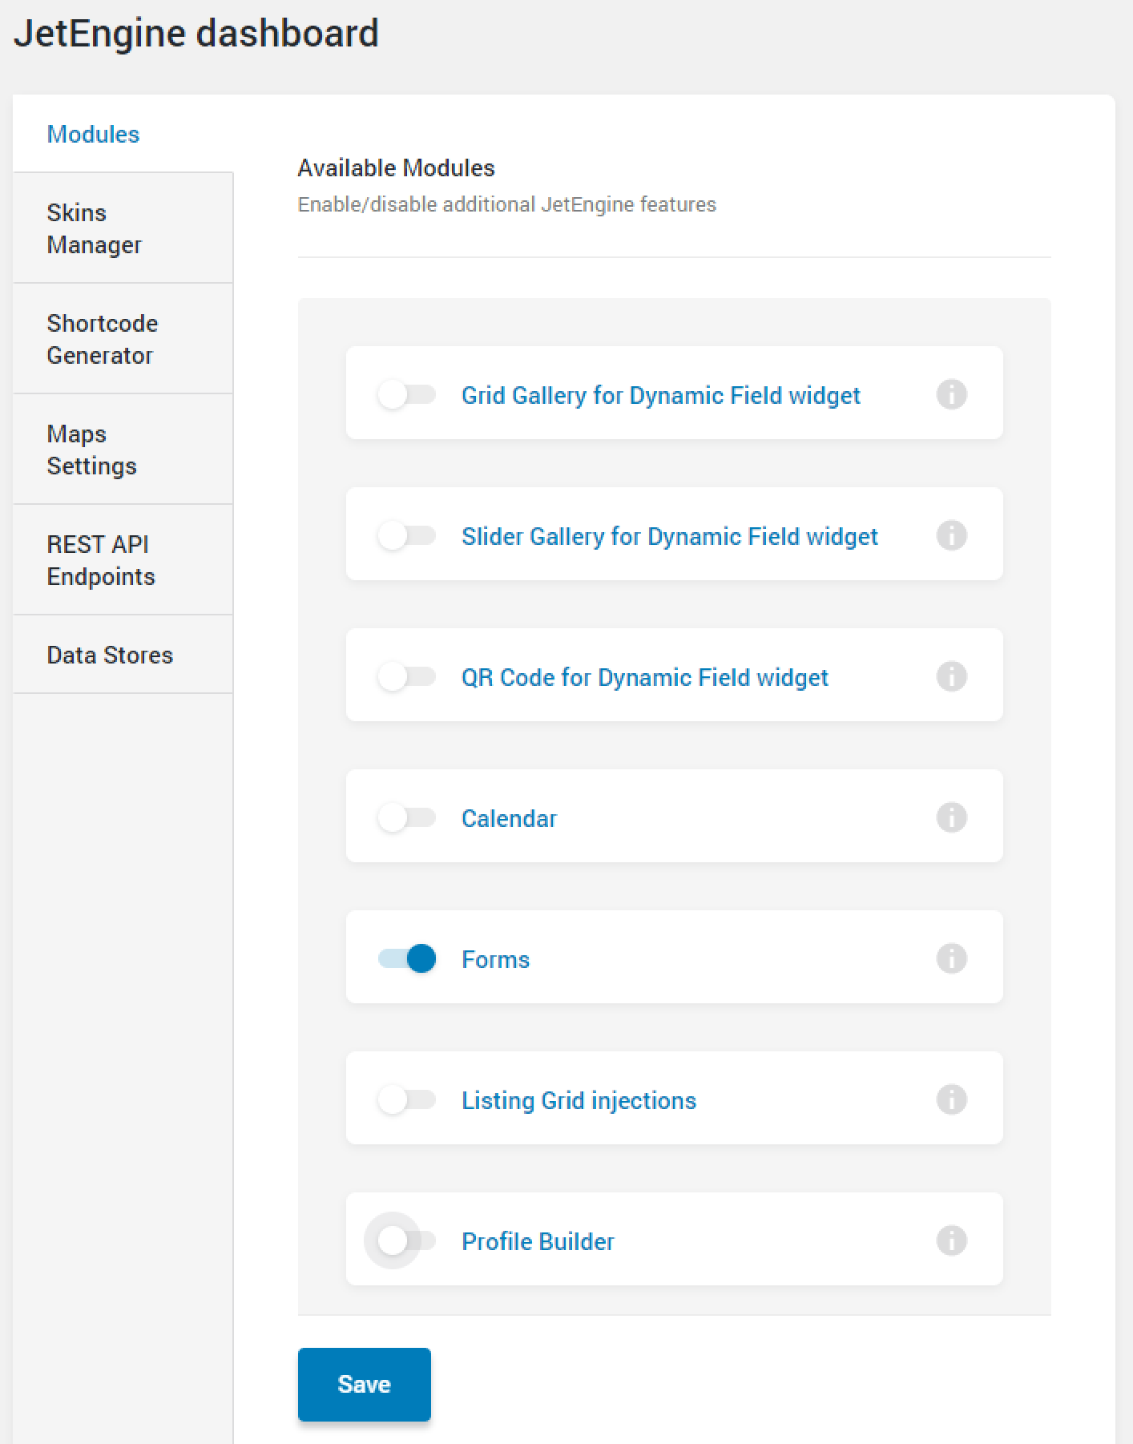Click the Available Modules heading
1133x1444 pixels.
[x=396, y=167]
